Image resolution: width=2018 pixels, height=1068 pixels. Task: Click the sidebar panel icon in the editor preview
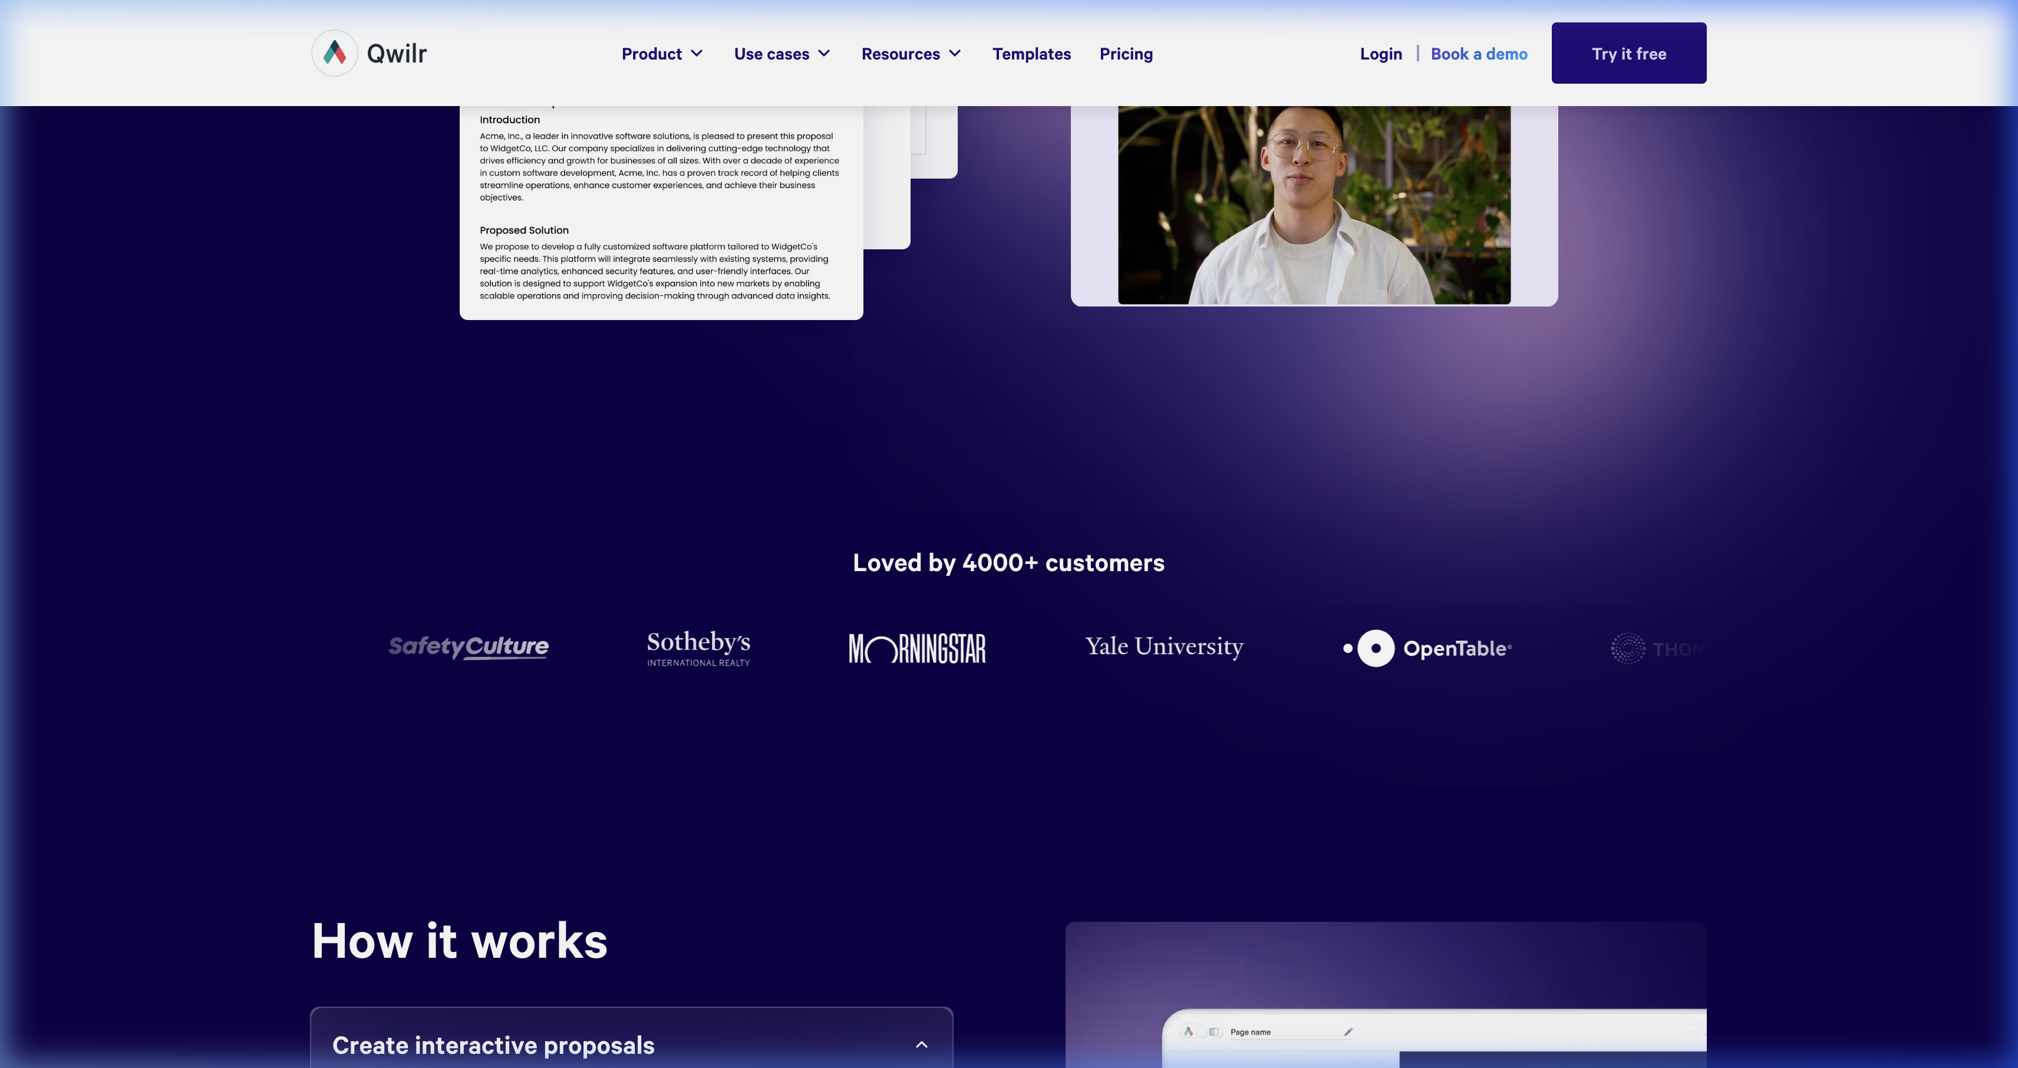[x=1214, y=1032]
